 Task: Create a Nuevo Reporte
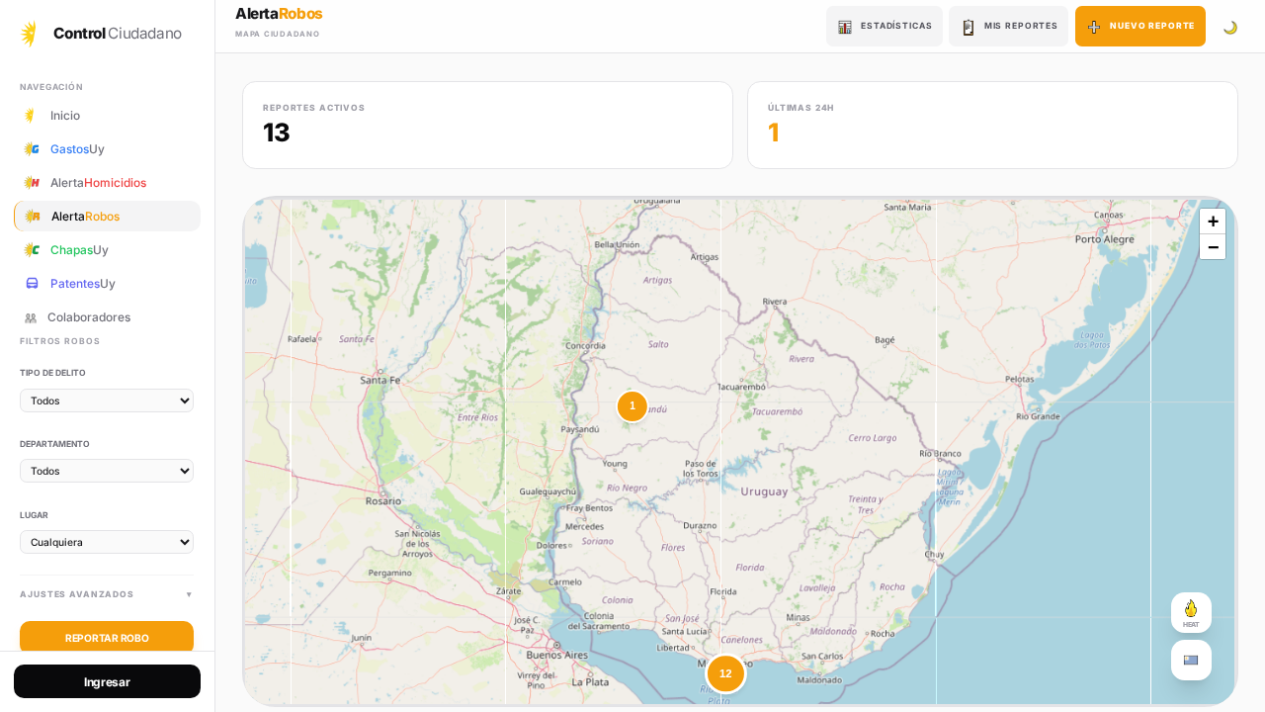pyautogui.click(x=1140, y=26)
